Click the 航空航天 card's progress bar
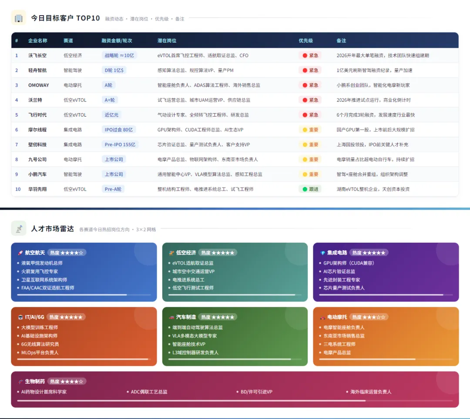 84,295
